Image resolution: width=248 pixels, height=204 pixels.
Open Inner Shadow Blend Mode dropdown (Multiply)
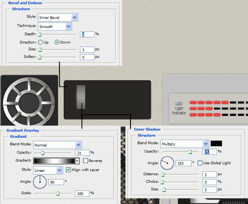pos(185,144)
